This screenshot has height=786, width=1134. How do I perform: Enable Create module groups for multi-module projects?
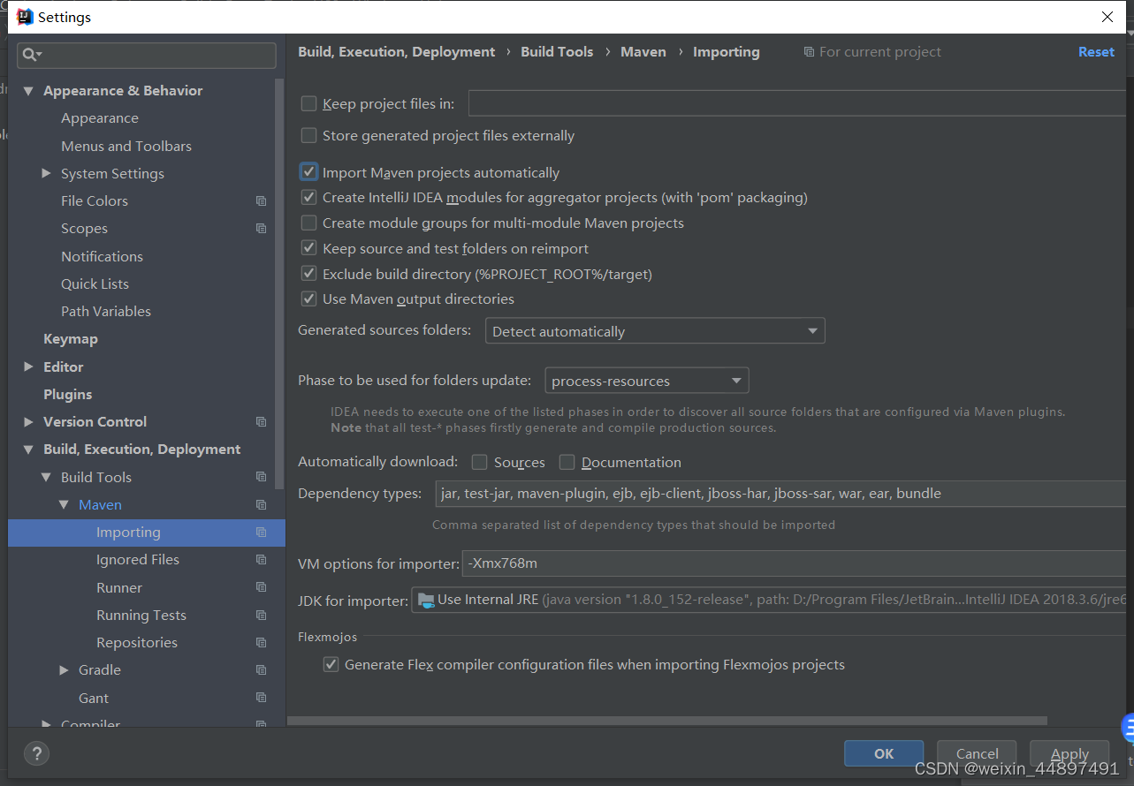click(308, 223)
